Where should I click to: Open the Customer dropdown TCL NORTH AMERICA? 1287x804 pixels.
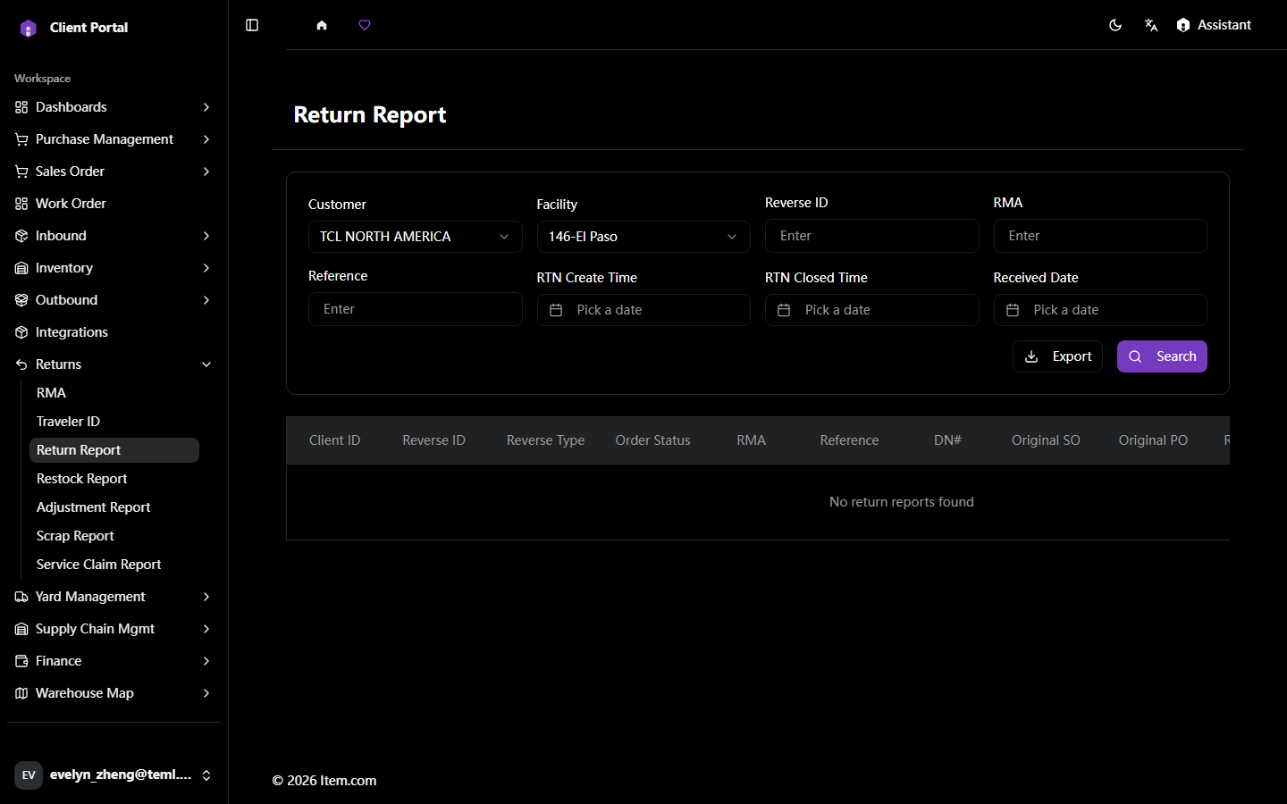click(x=415, y=237)
